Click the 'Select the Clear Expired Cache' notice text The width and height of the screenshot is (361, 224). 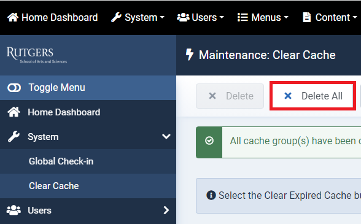click(x=285, y=195)
